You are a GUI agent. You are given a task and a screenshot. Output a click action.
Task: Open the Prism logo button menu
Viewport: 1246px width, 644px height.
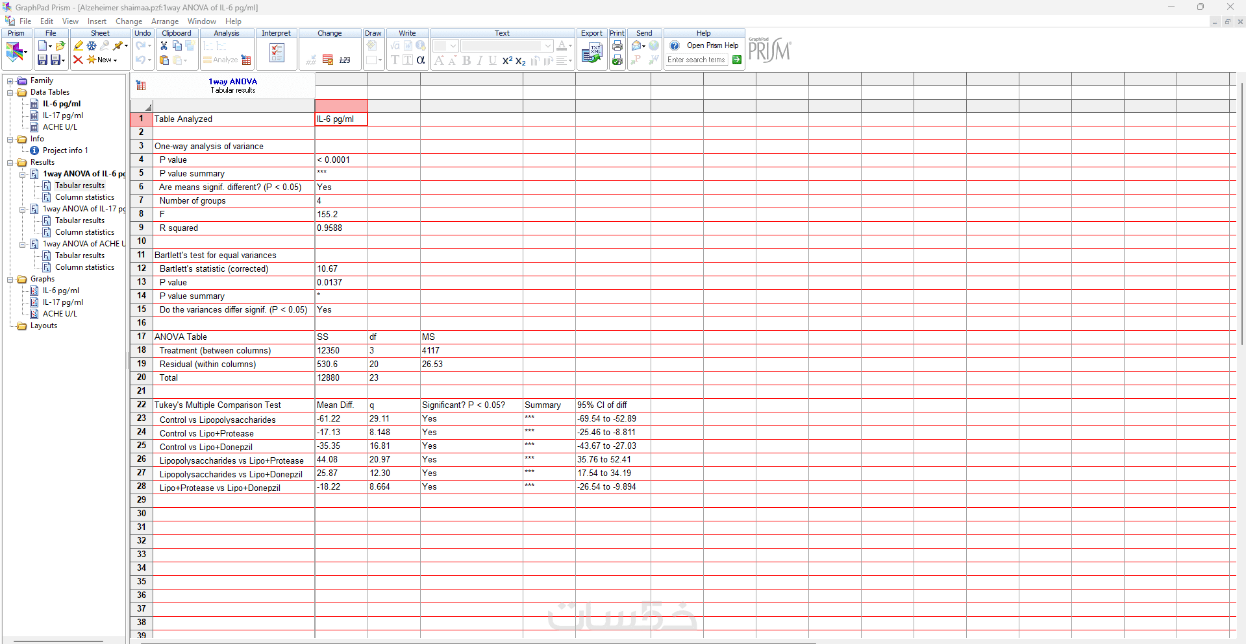pyautogui.click(x=16, y=53)
